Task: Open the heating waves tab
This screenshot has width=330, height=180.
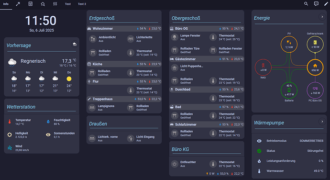Action: pos(55,4)
